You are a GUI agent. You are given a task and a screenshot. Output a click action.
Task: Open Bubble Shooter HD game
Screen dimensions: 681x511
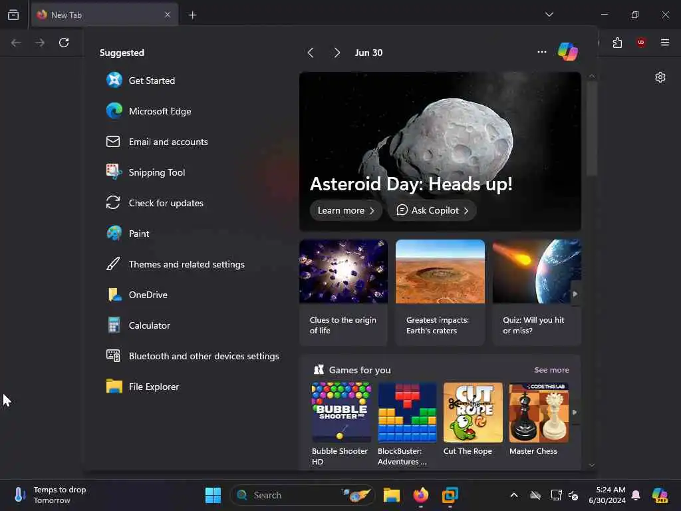pos(341,424)
